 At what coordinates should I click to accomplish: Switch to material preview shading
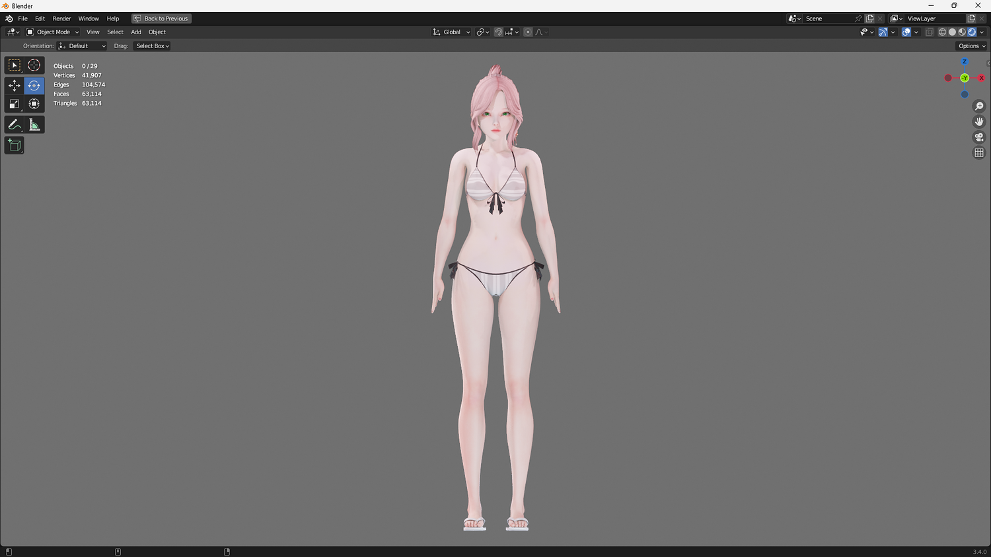coord(962,32)
